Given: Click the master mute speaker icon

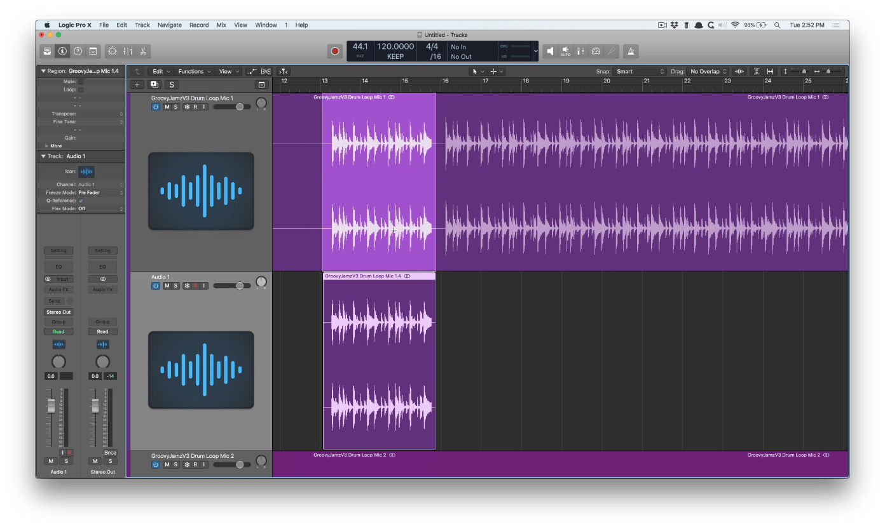Looking at the screenshot, I should pyautogui.click(x=551, y=51).
